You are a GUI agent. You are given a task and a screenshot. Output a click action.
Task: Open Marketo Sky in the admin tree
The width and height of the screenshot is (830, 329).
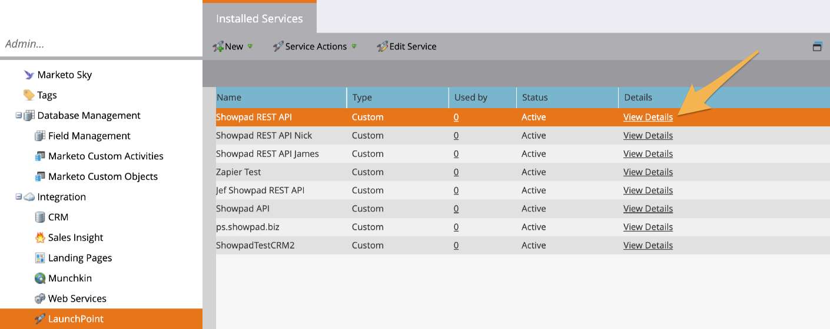[x=65, y=75]
